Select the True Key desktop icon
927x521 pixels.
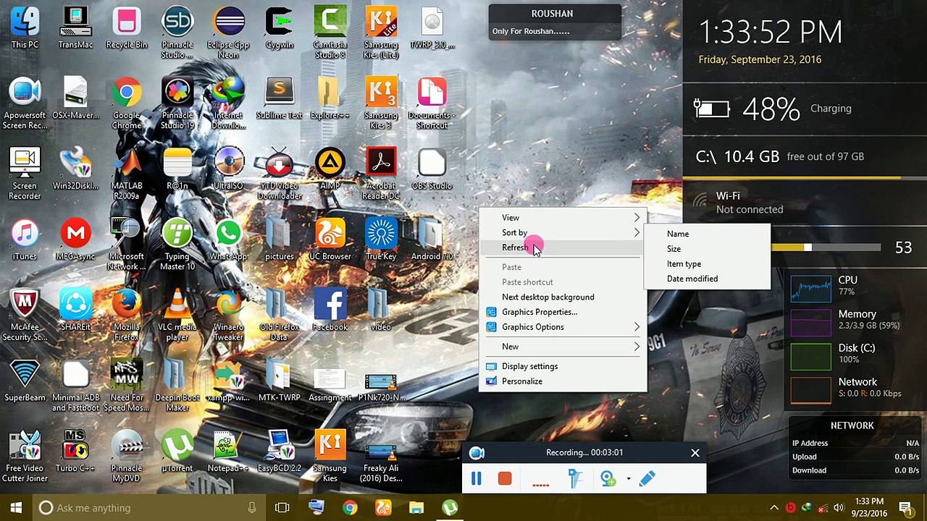coord(381,240)
